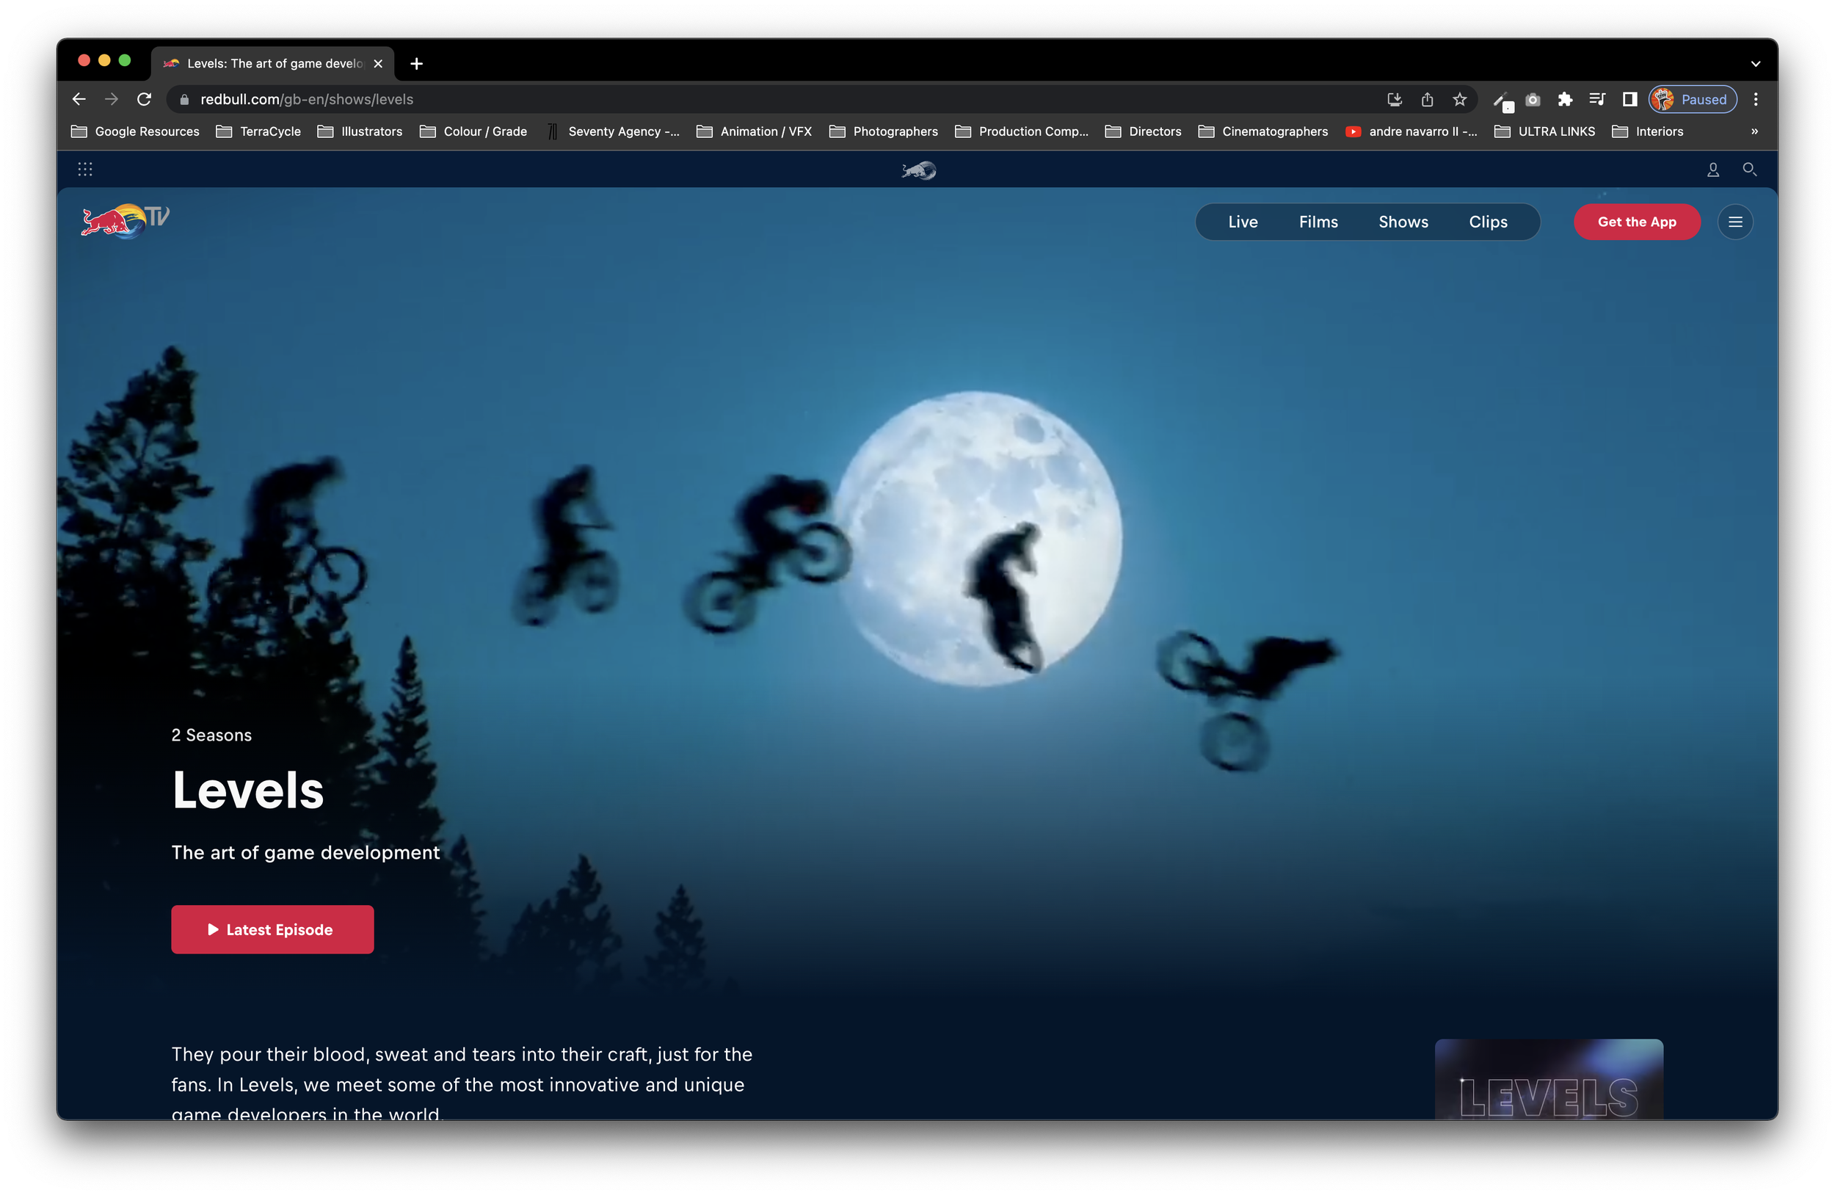Click the Paused profile sync button
Screen dimensions: 1835x1195
pos(1693,99)
